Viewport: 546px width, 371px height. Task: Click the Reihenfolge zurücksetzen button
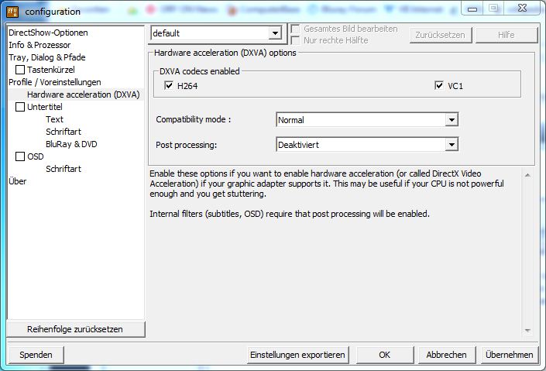[x=75, y=329]
